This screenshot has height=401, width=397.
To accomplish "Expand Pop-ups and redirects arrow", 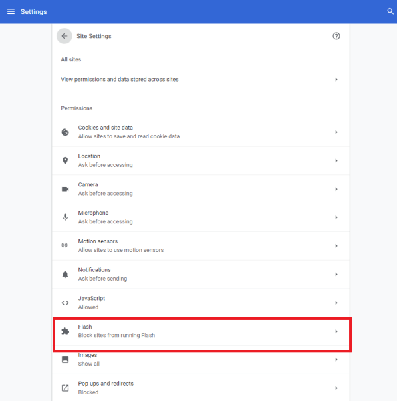I will point(336,388).
